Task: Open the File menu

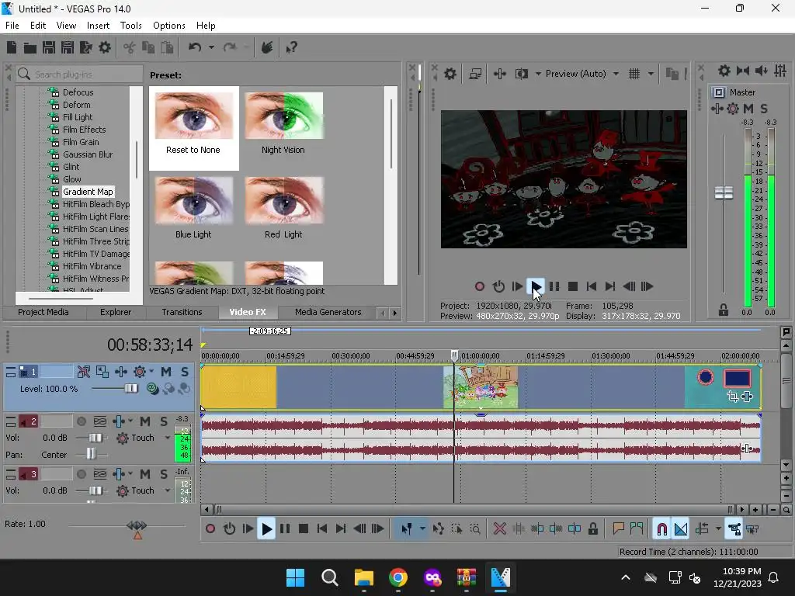Action: (x=12, y=26)
